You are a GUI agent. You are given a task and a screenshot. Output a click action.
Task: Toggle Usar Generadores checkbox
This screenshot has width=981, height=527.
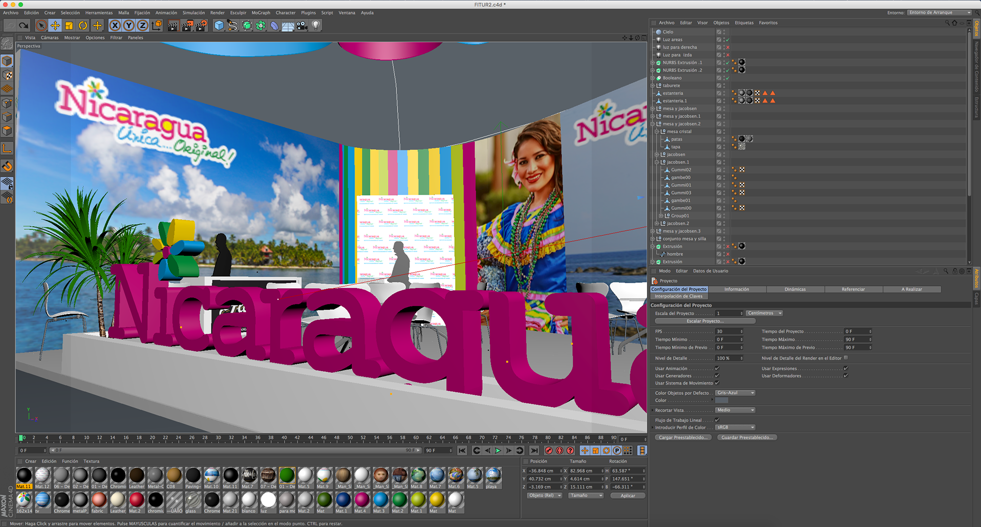pos(717,375)
